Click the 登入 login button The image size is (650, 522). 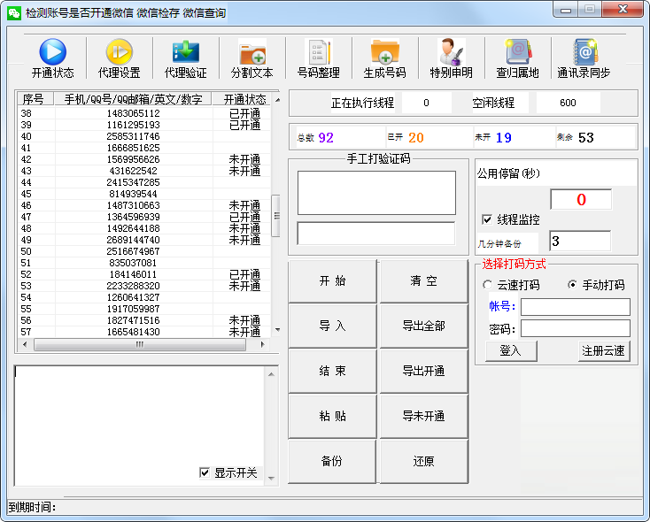511,350
